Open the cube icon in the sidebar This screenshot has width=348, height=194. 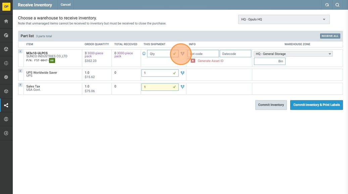pos(6,91)
